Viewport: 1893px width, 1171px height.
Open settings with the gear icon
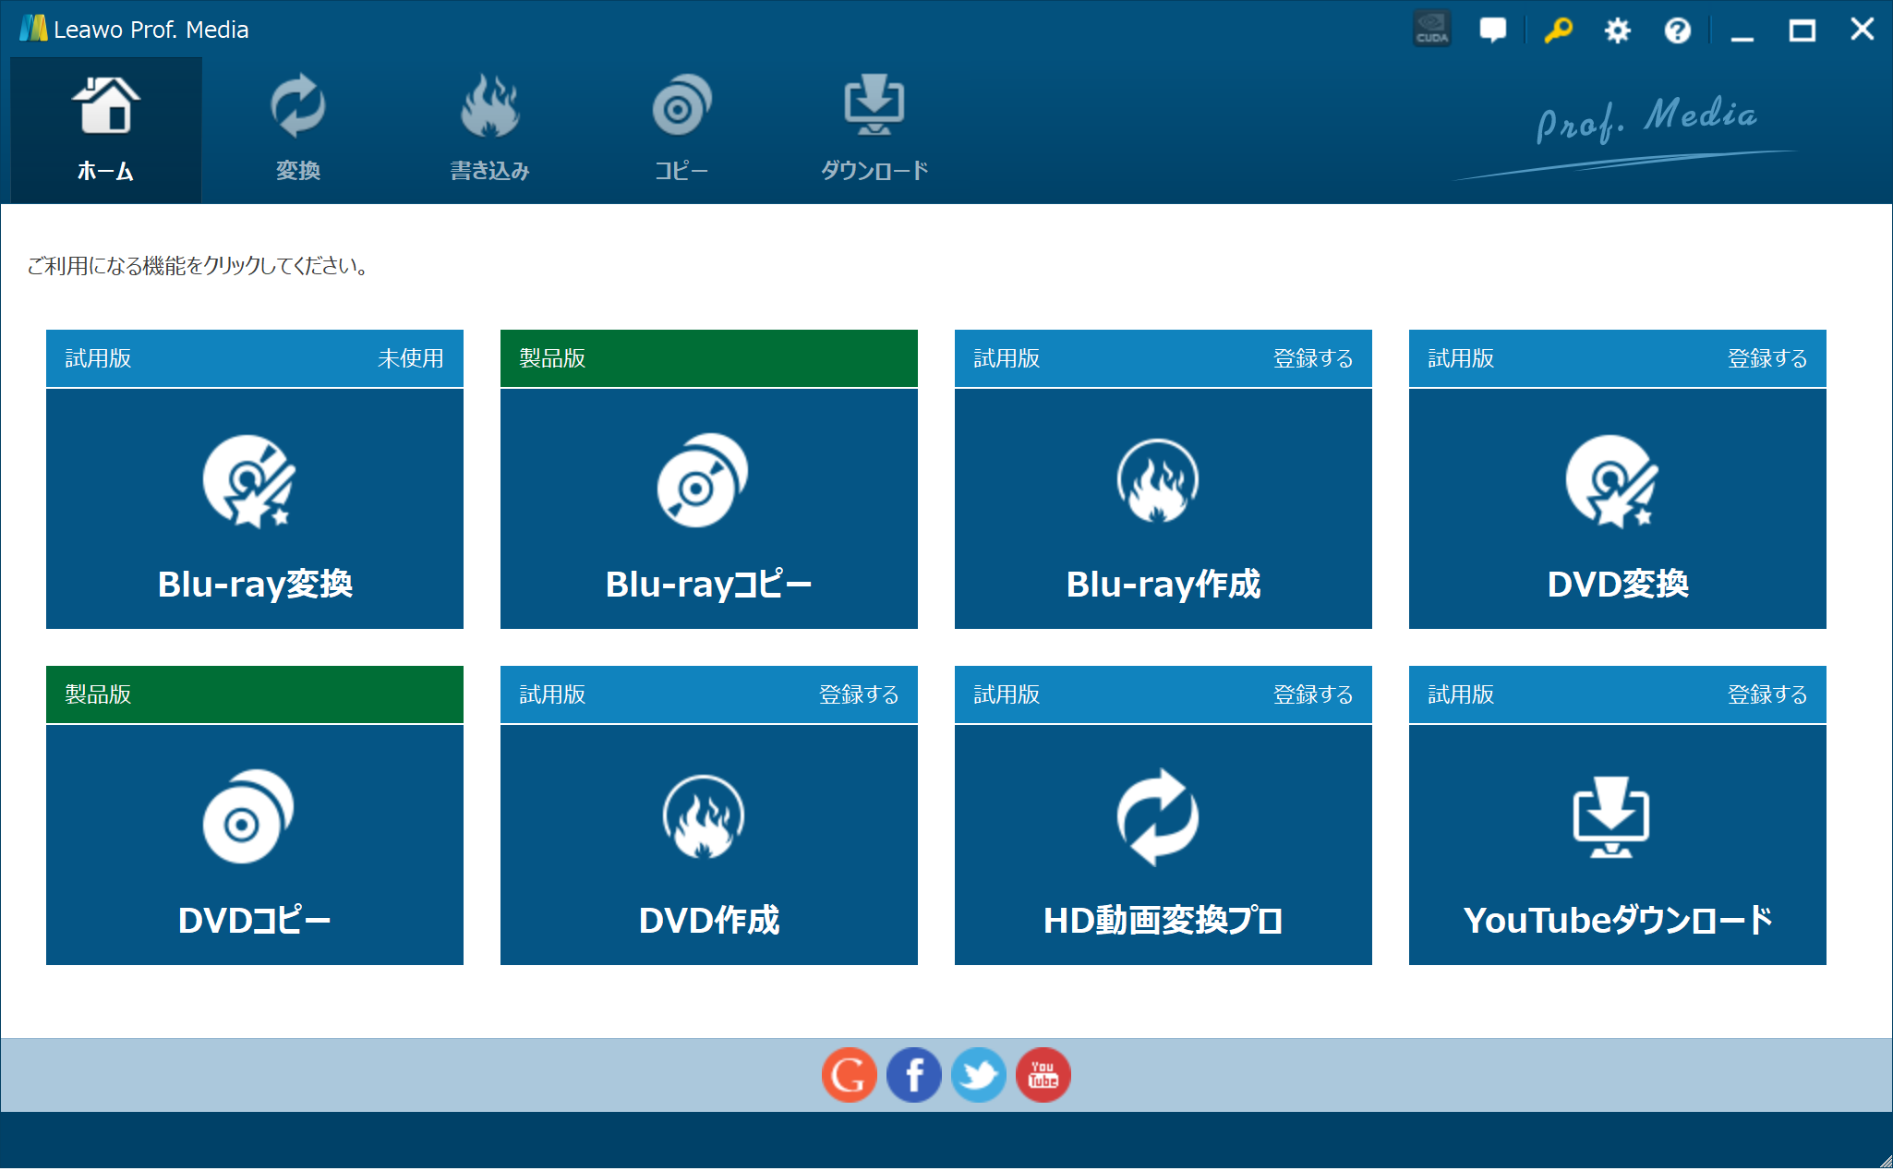(1617, 30)
